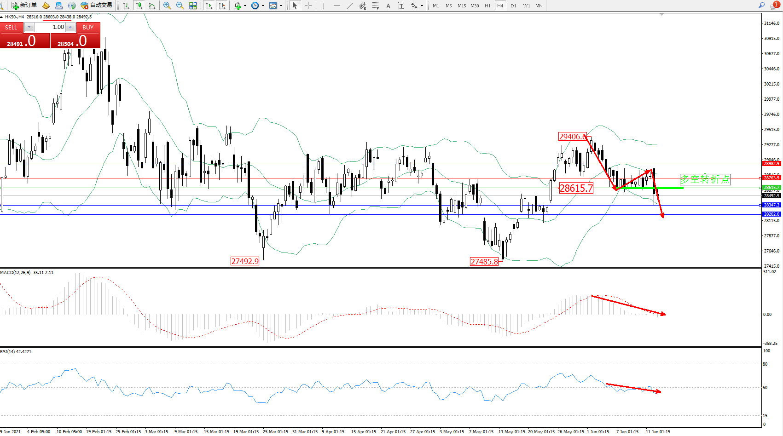
Task: Select the crosshair cursor tool
Action: click(x=308, y=6)
